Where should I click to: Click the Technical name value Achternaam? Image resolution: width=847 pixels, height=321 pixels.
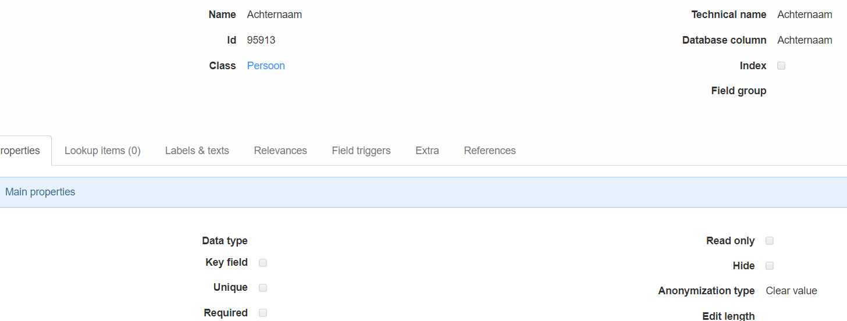click(805, 15)
